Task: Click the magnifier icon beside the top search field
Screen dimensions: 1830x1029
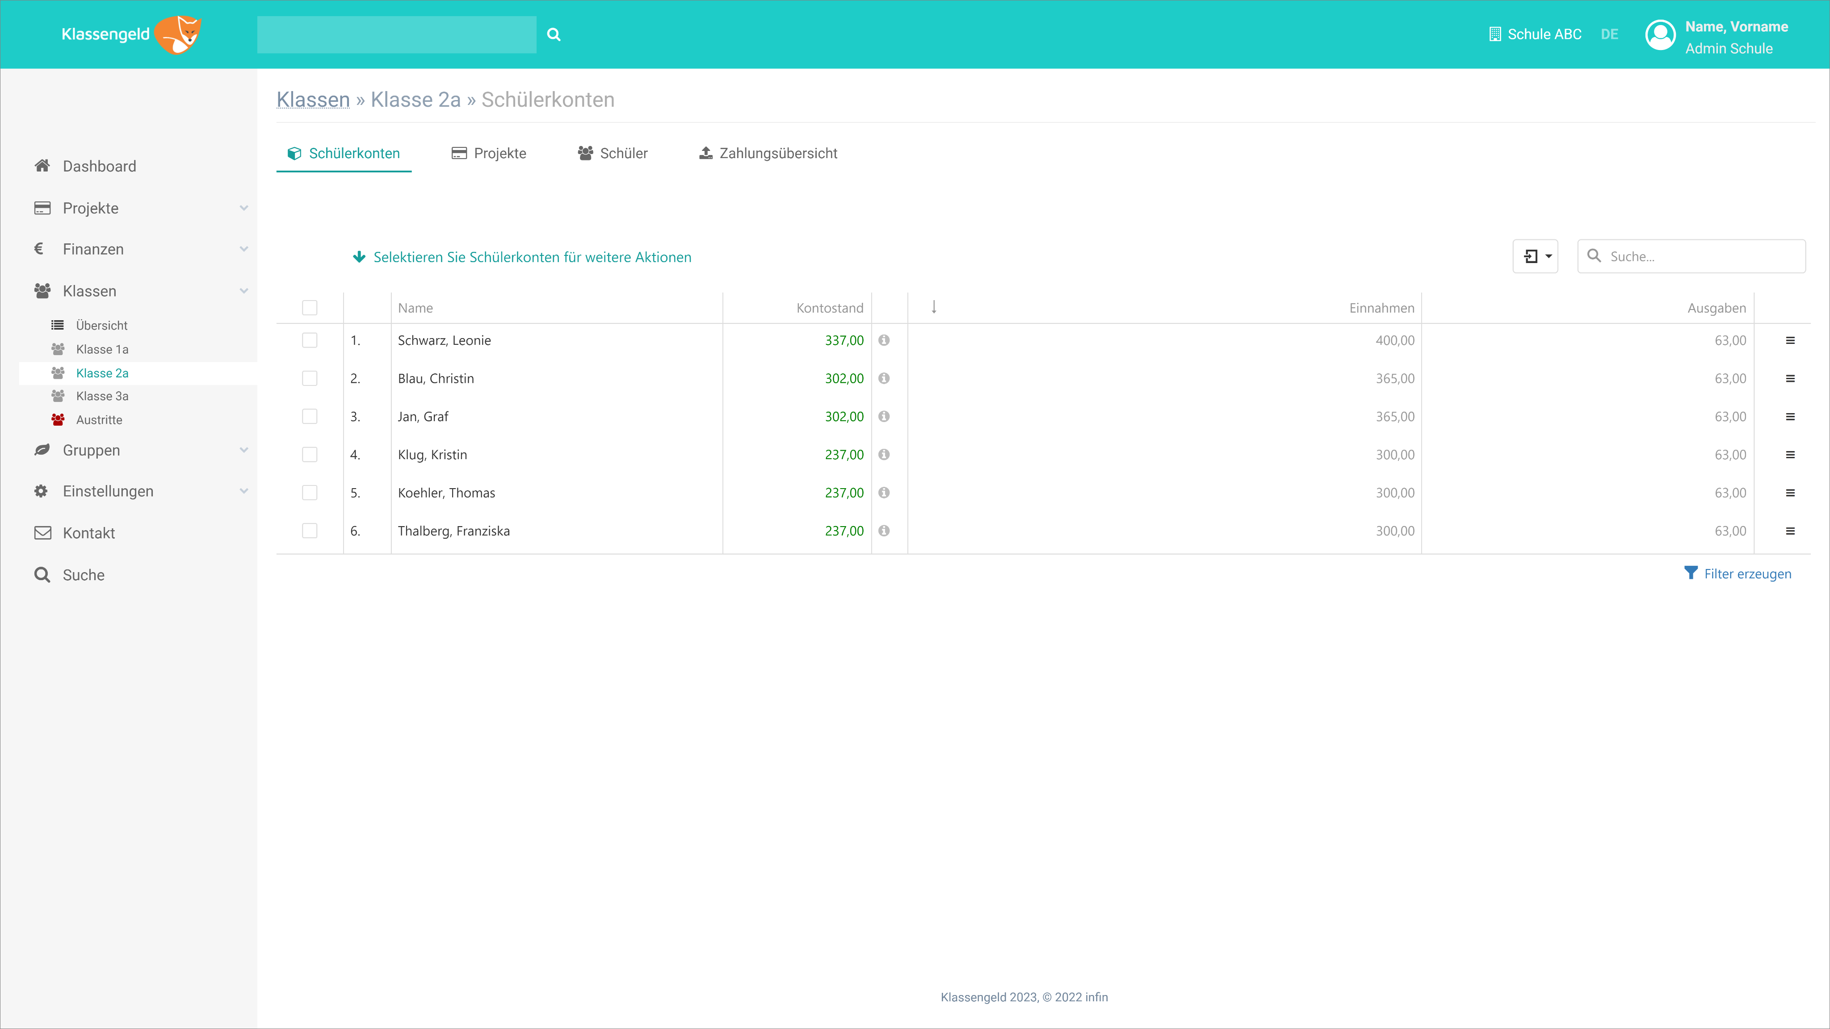Action: click(554, 34)
